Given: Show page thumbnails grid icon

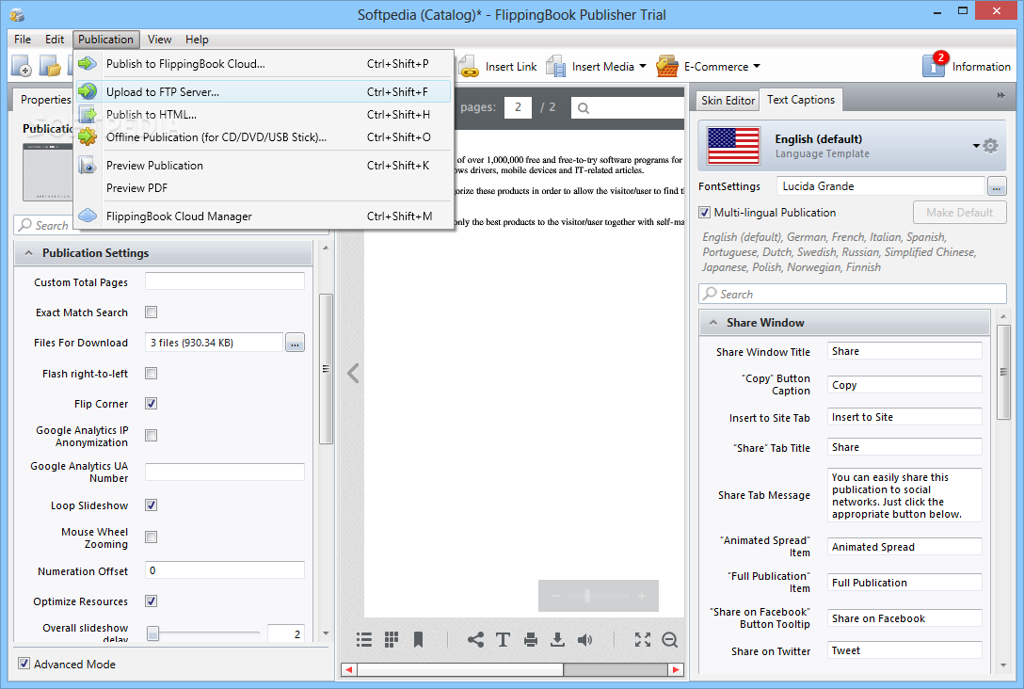Looking at the screenshot, I should (x=392, y=639).
